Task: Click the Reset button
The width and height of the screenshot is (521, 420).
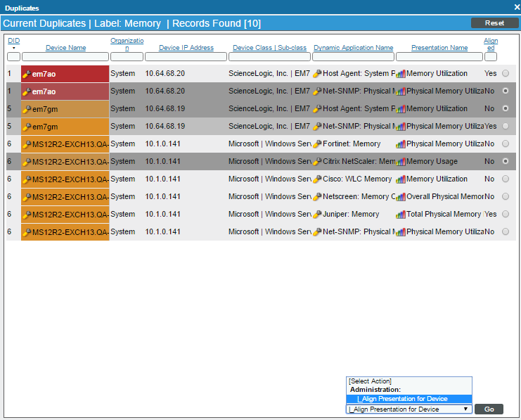Action: point(494,23)
